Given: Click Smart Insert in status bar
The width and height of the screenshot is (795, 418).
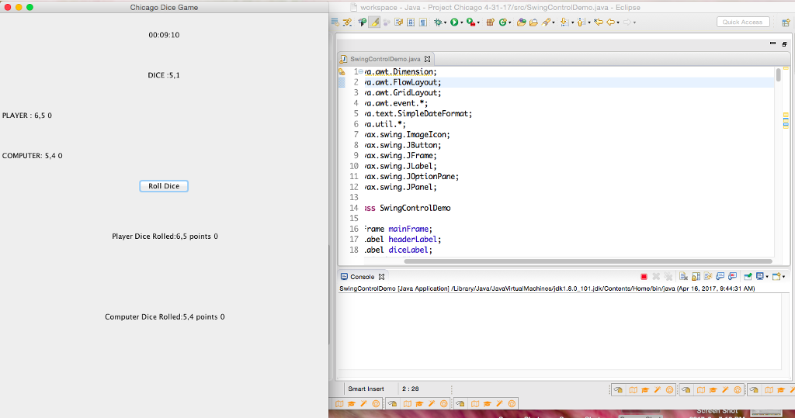Looking at the screenshot, I should (x=366, y=389).
